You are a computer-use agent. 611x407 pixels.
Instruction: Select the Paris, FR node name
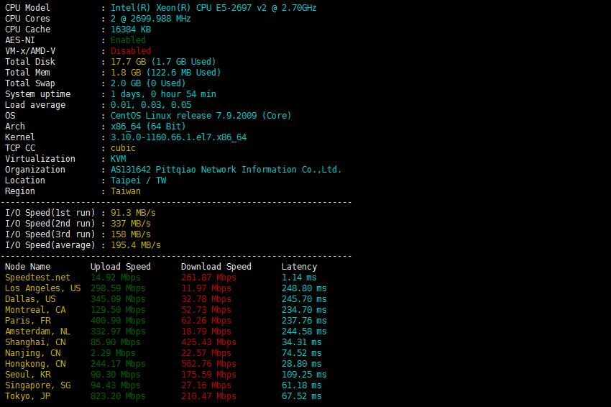click(28, 321)
